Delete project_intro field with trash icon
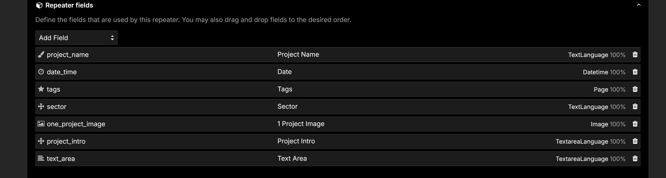The height and width of the screenshot is (178, 666). click(635, 141)
